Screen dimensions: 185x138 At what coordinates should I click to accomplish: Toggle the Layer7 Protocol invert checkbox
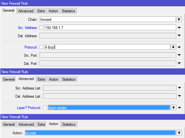click(45, 107)
